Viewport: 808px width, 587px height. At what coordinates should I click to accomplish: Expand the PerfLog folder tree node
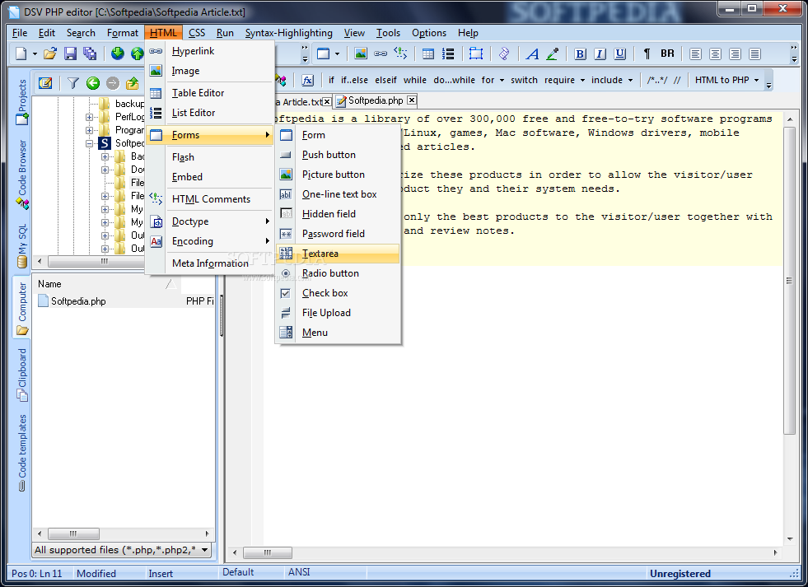pyautogui.click(x=89, y=117)
